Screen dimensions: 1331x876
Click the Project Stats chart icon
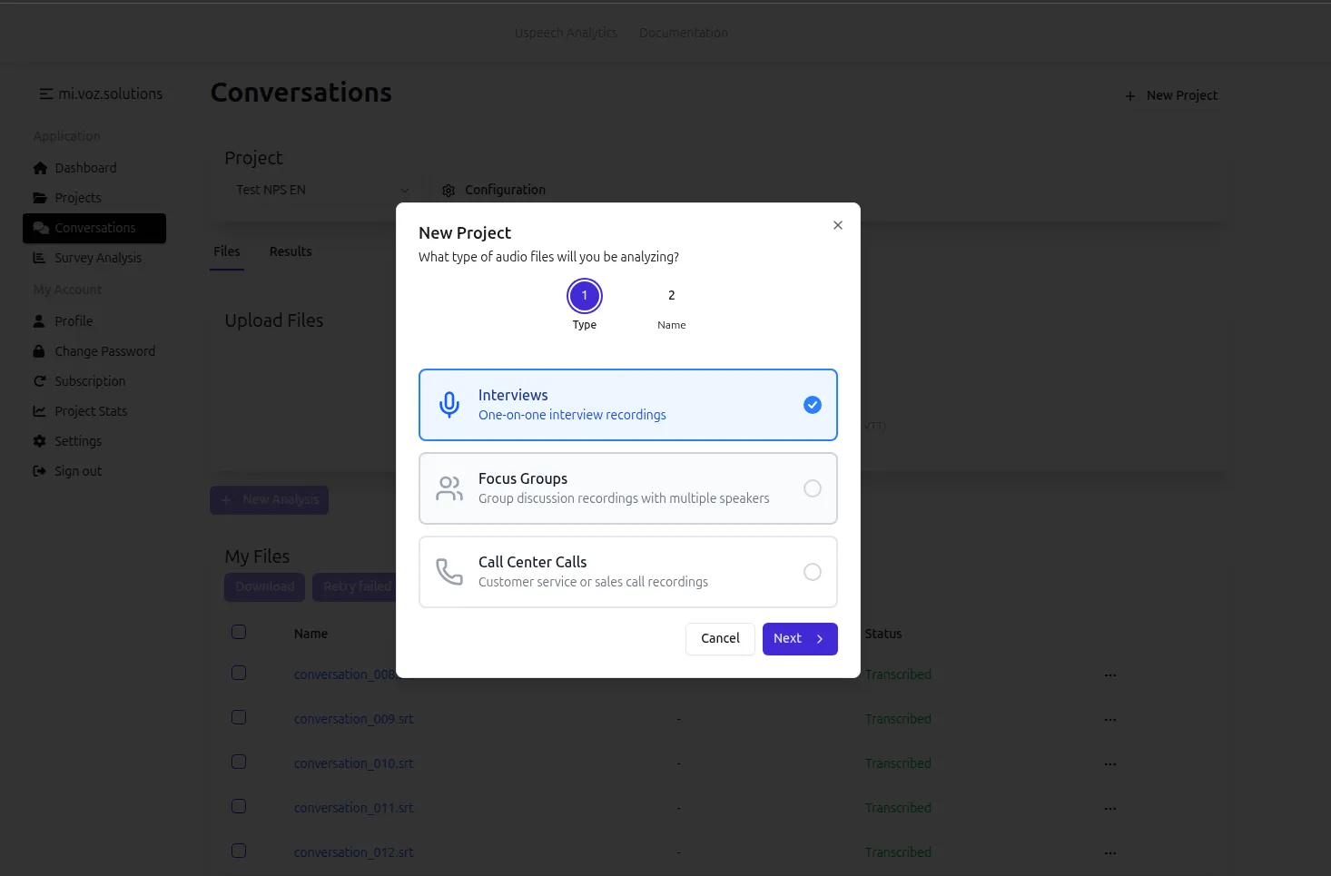click(39, 411)
